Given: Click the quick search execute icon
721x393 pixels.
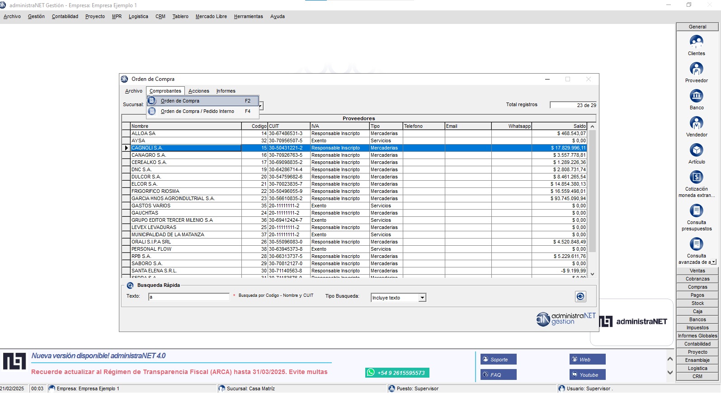Looking at the screenshot, I should coord(580,296).
